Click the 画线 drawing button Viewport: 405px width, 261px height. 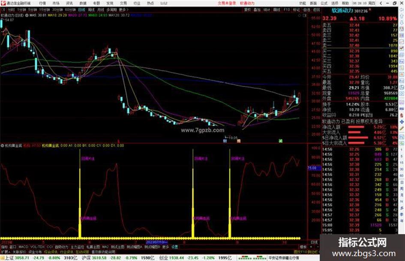[276, 9]
